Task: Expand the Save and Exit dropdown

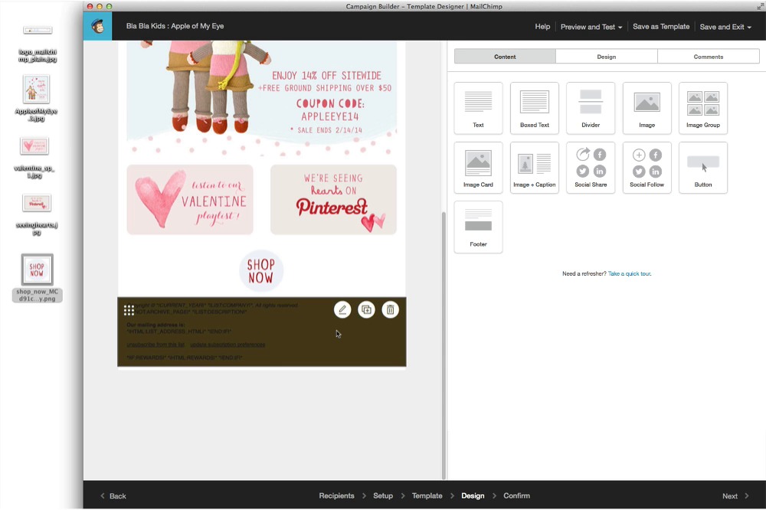Action: (725, 27)
